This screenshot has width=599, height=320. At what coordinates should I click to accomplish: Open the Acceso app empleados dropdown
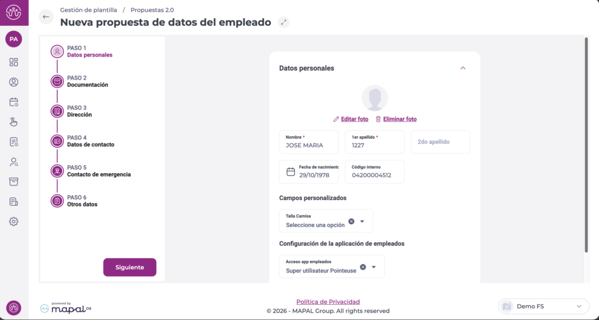[374, 267]
